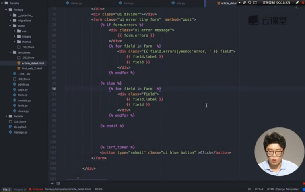305x192 pixels.
Task: Click the presenter webcam thumbnail
Action: (279, 152)
